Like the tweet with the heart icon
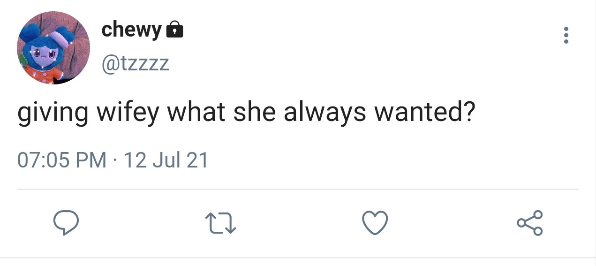 pos(376,223)
